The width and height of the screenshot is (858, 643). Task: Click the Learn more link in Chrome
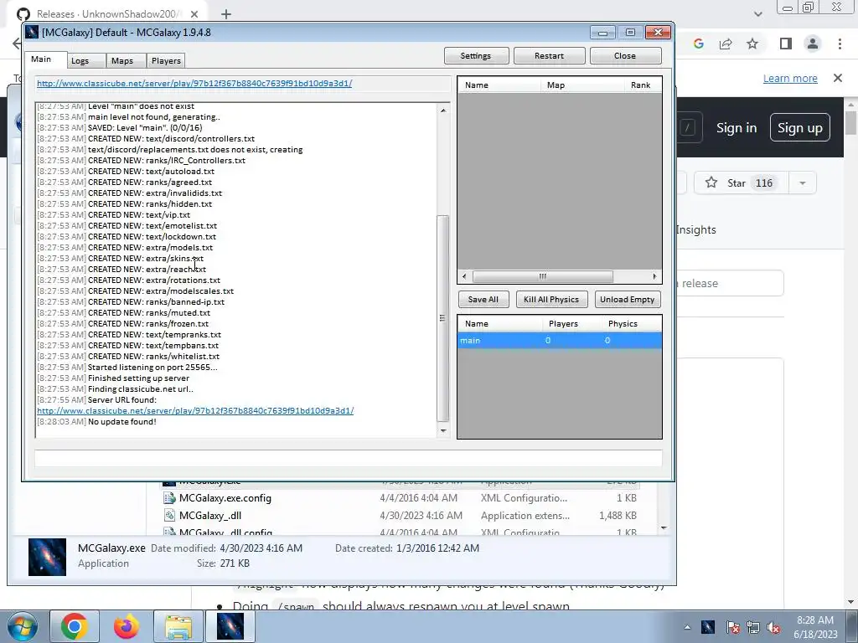point(790,78)
